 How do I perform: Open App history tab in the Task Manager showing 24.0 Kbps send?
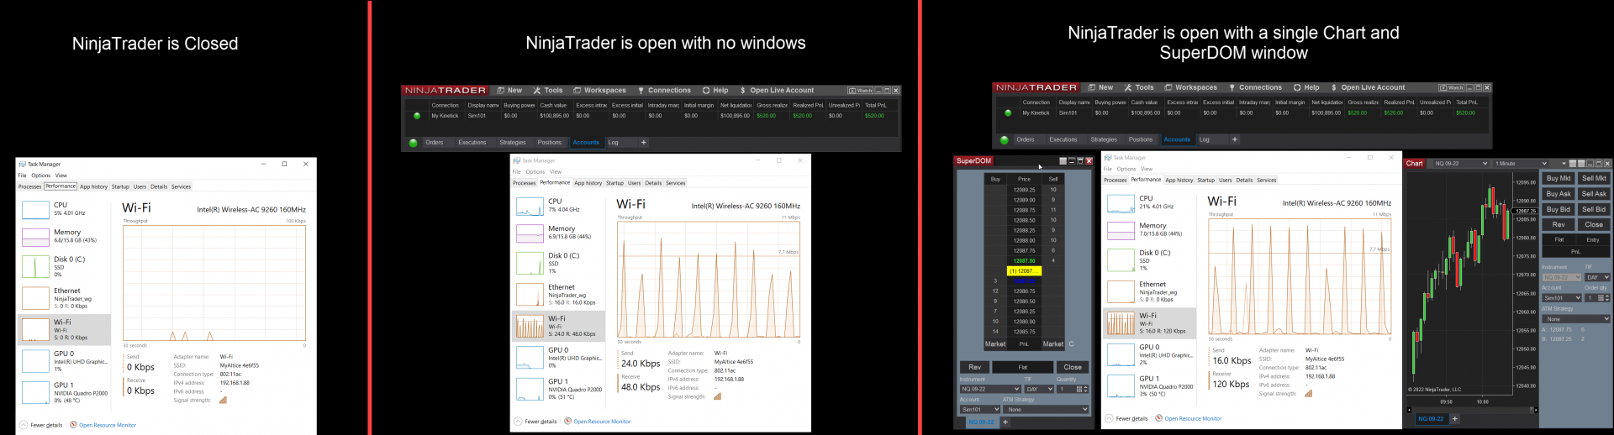pos(588,183)
